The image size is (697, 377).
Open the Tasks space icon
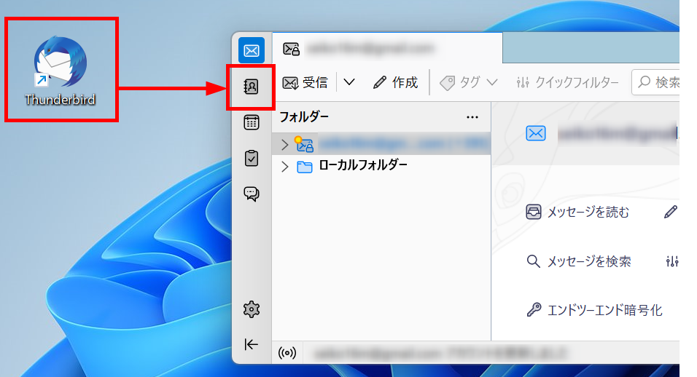pos(252,158)
